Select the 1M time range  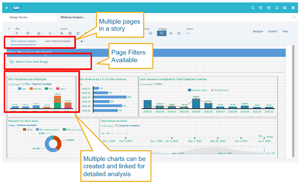pos(103,134)
